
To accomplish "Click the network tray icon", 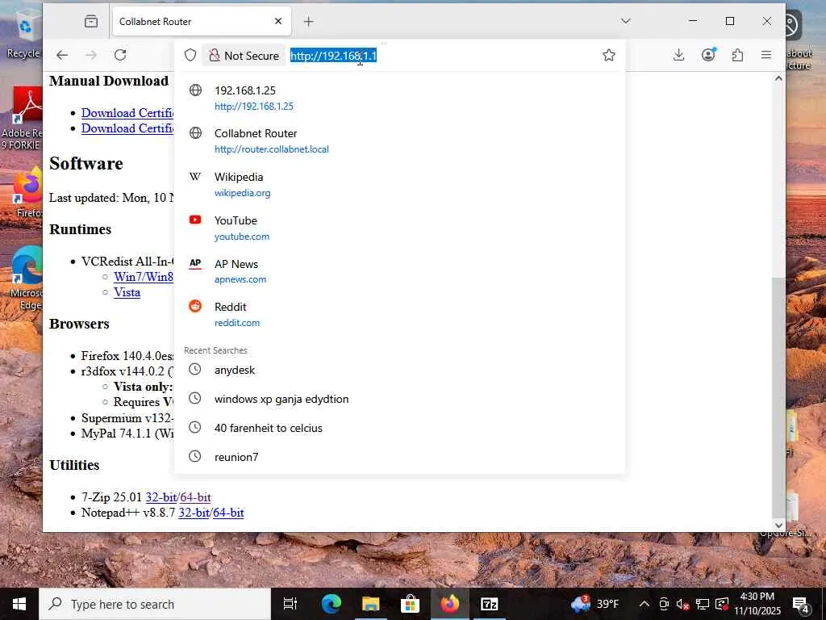I will pos(703,604).
